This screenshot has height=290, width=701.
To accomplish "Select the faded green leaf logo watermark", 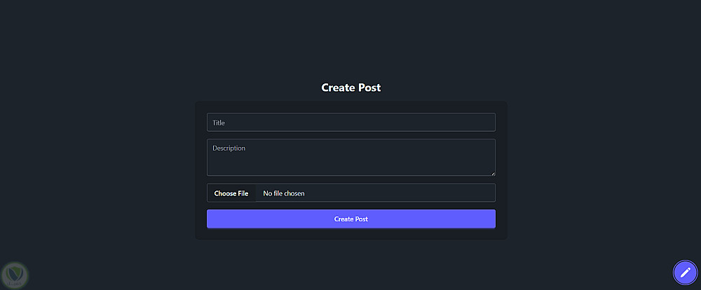I will pyautogui.click(x=14, y=275).
